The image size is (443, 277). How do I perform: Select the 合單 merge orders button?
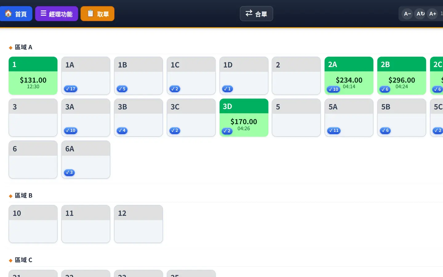point(256,14)
